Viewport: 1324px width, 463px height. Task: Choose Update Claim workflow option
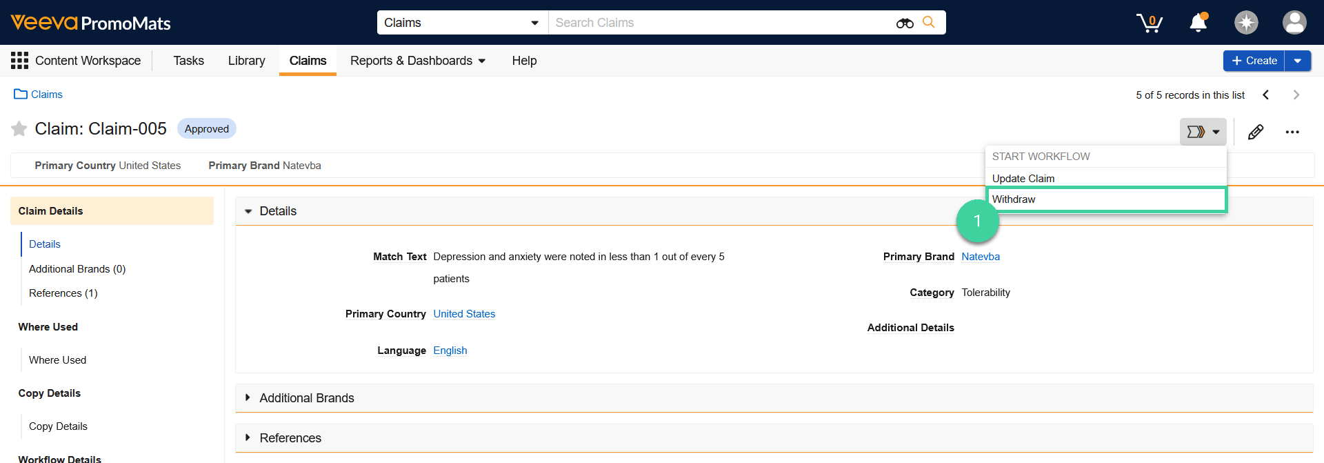pos(1023,179)
